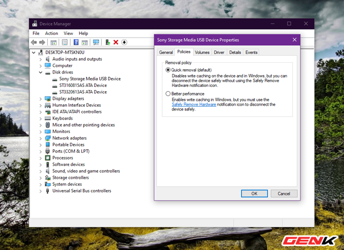
Task: Switch to the Driver tab
Action: [219, 53]
